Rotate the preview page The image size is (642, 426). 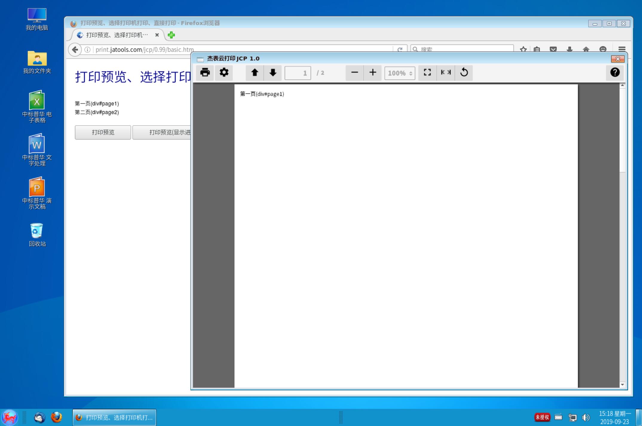(464, 73)
